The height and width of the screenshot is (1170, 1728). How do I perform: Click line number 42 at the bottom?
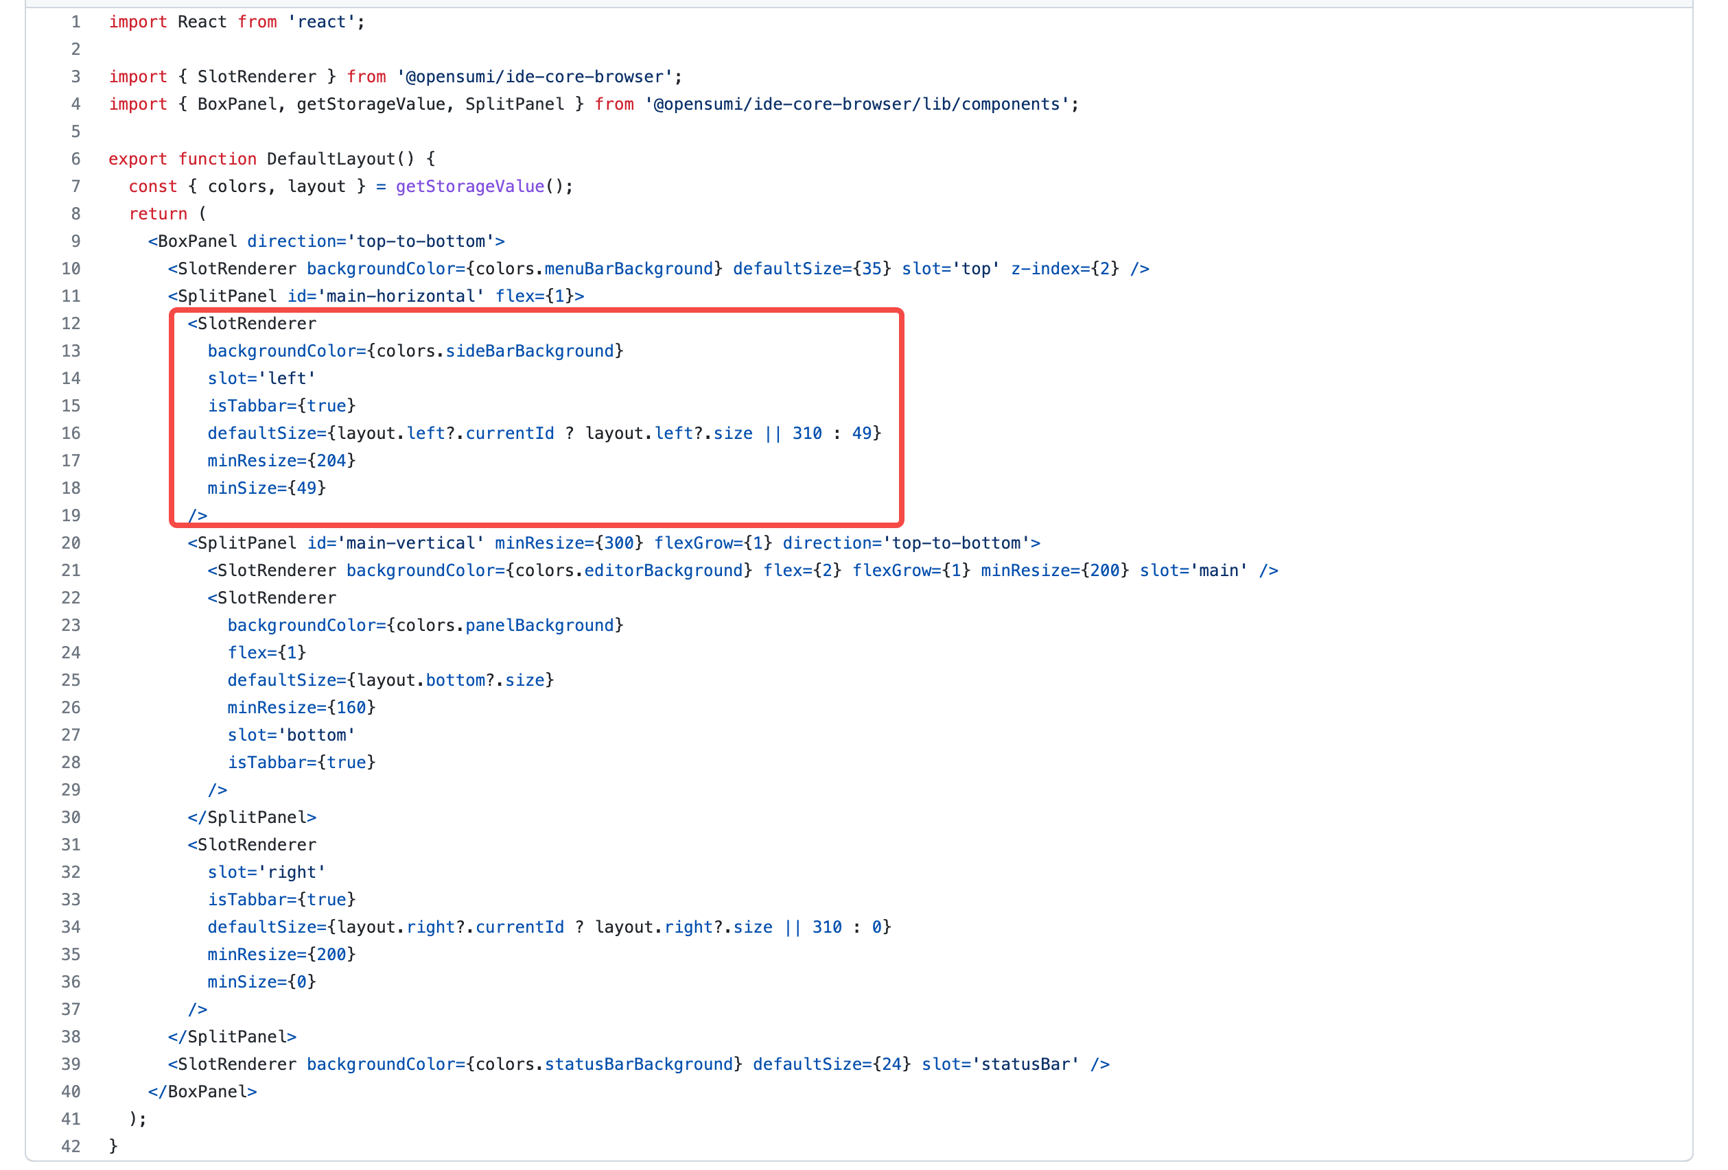coord(70,1146)
